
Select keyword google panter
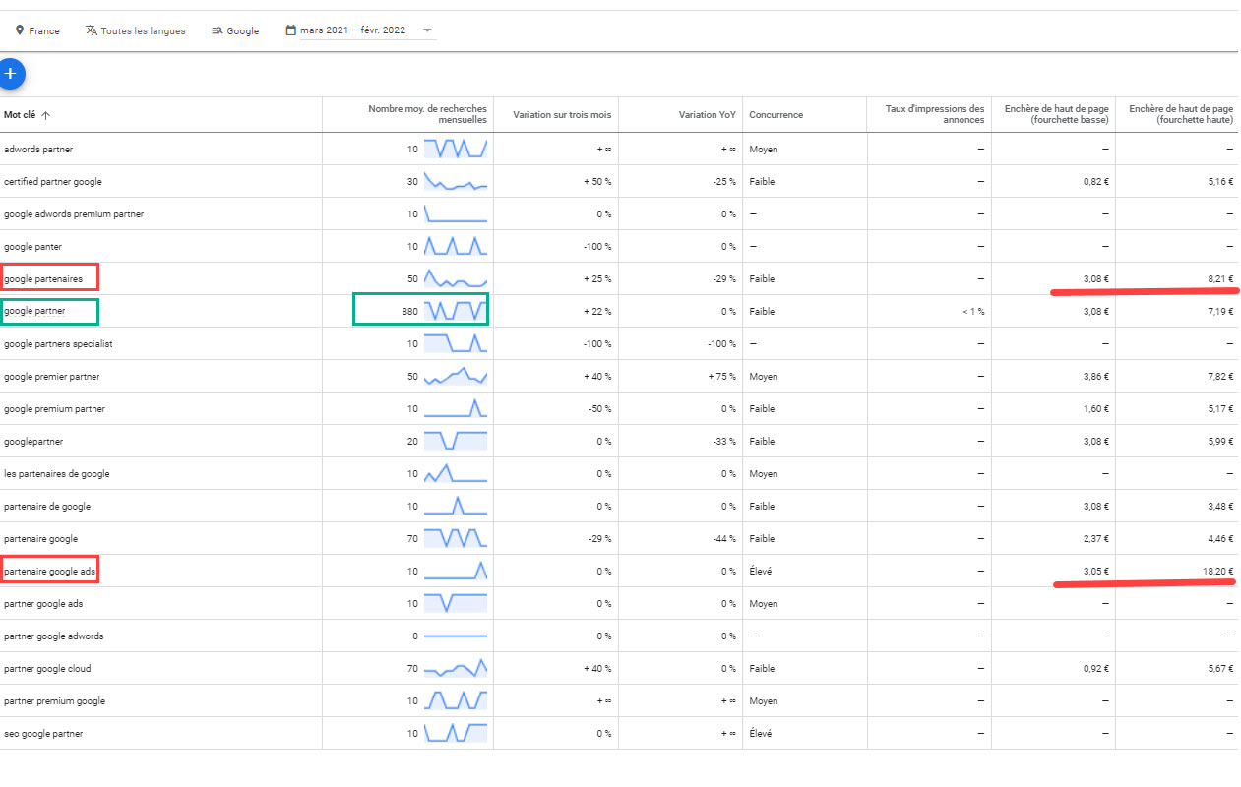pyautogui.click(x=32, y=246)
